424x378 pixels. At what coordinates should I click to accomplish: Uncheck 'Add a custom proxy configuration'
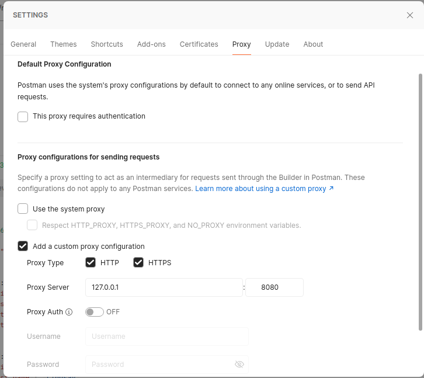point(23,246)
